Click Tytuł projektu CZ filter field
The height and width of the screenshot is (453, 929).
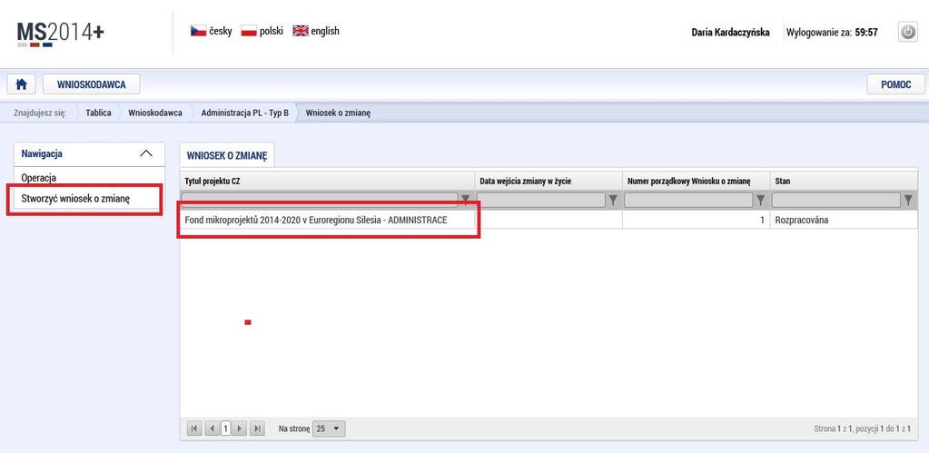tap(320, 200)
